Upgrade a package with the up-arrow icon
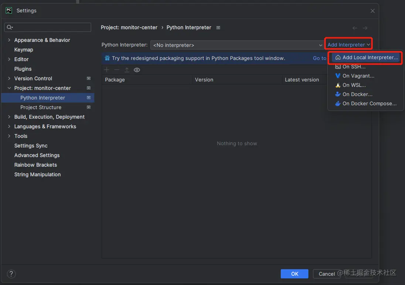This screenshot has height=285, width=405. pos(127,70)
